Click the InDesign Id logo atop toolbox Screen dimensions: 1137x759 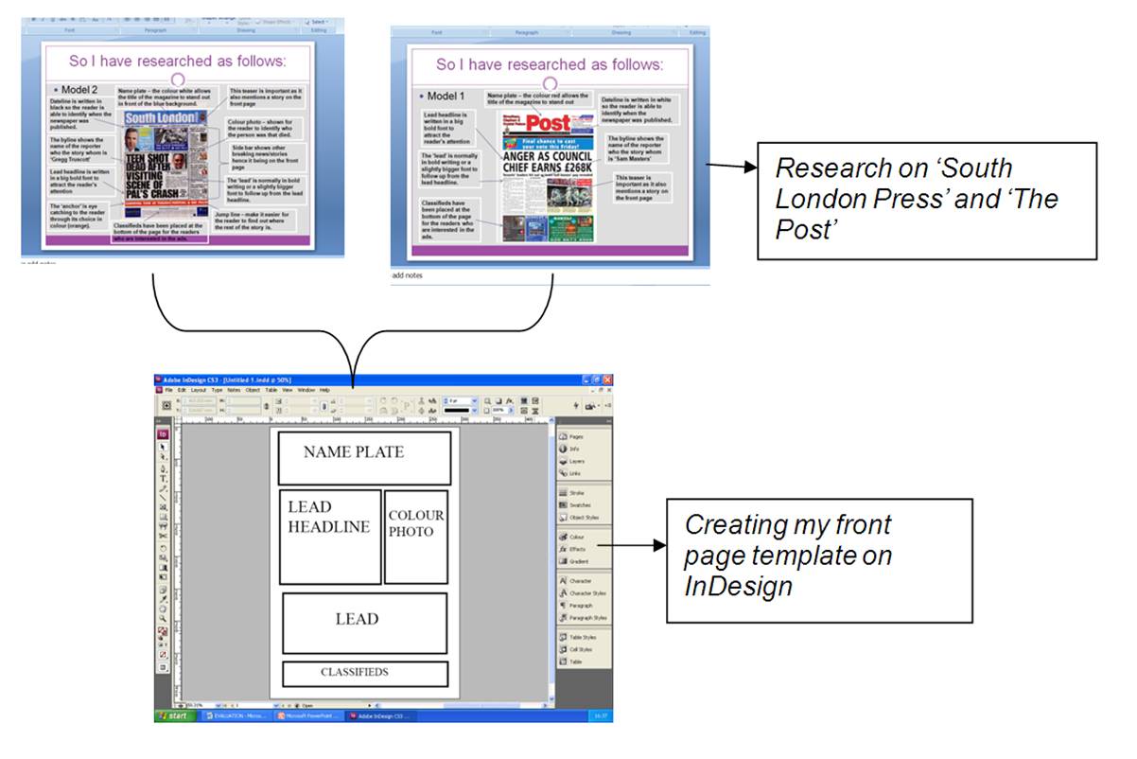coord(163,434)
